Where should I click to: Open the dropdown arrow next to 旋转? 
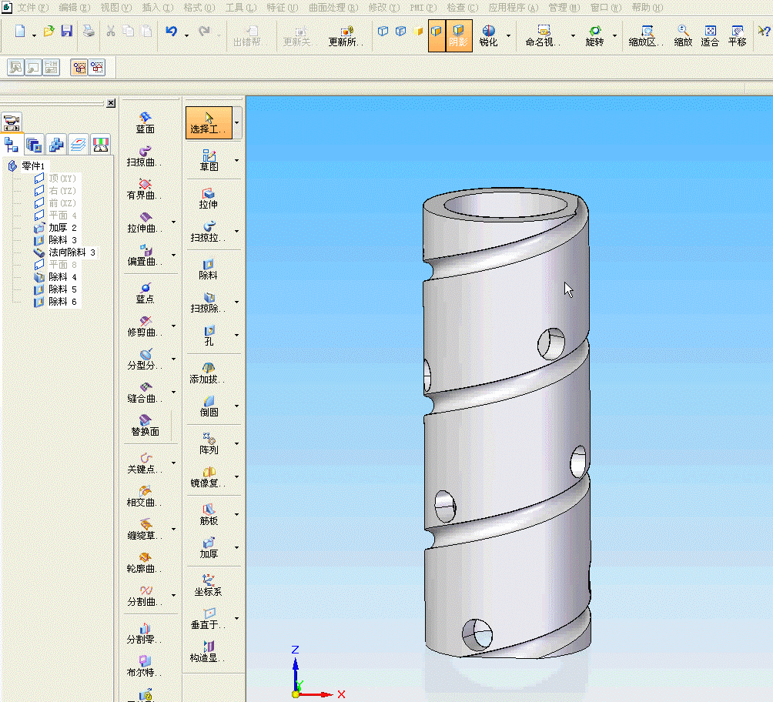[614, 35]
